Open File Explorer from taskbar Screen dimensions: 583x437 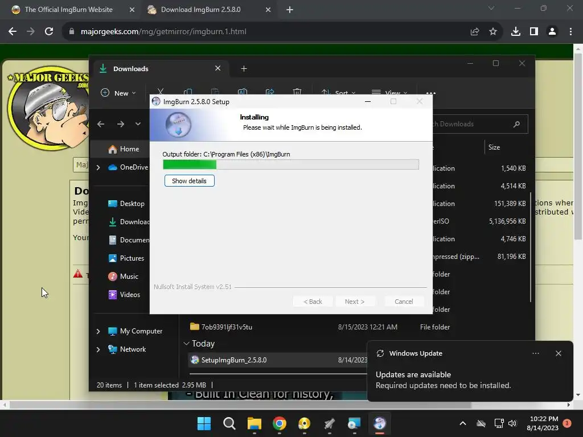(254, 423)
